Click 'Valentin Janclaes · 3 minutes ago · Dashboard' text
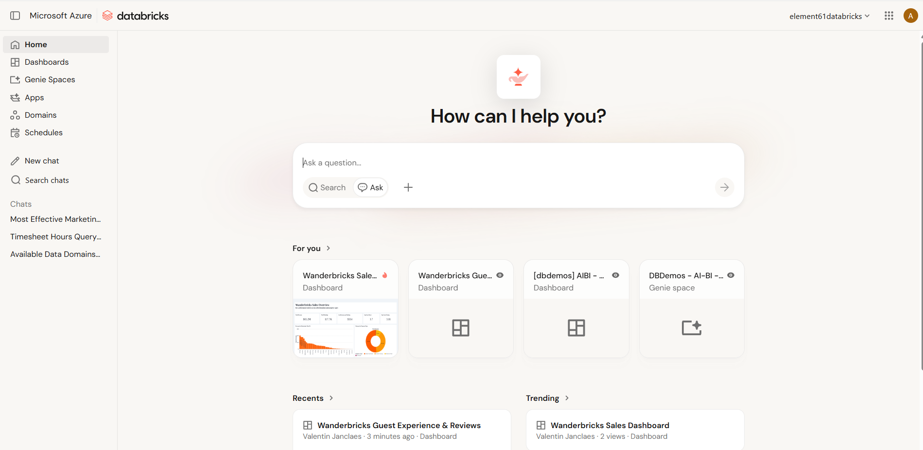The height and width of the screenshot is (450, 923). point(380,436)
